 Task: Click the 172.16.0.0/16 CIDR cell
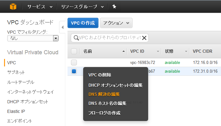click(x=205, y=62)
